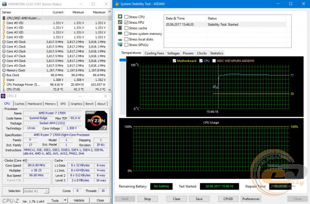Click the Stress local disks drive icon
This screenshot has height=204, width=310.
point(120,39)
